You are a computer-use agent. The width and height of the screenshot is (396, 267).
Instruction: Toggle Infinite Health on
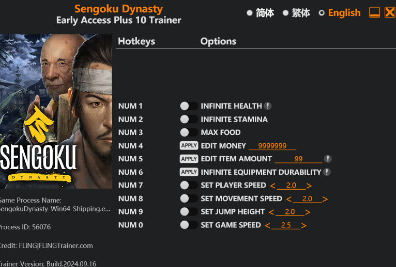tap(189, 106)
